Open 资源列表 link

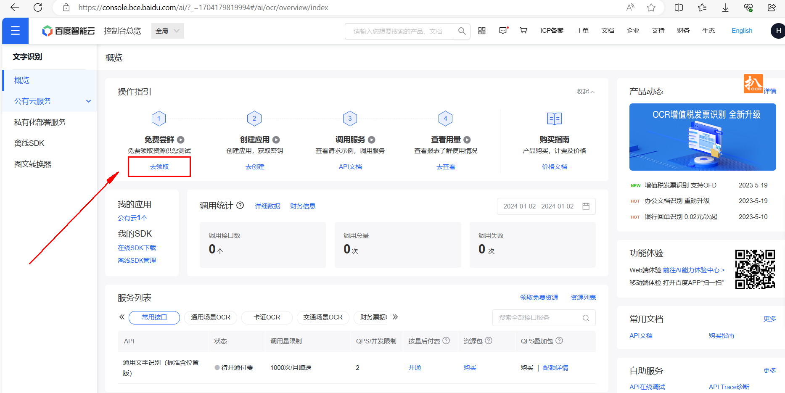pos(583,298)
